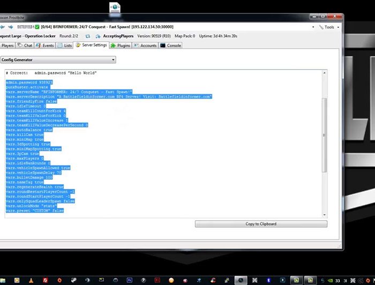Click the config text vertical scrollbar thumb
The height and width of the screenshot is (285, 375).
click(324, 135)
